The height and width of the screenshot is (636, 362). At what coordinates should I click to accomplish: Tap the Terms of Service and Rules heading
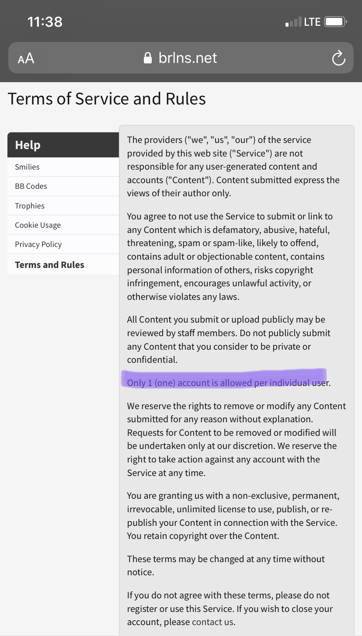coord(107,99)
